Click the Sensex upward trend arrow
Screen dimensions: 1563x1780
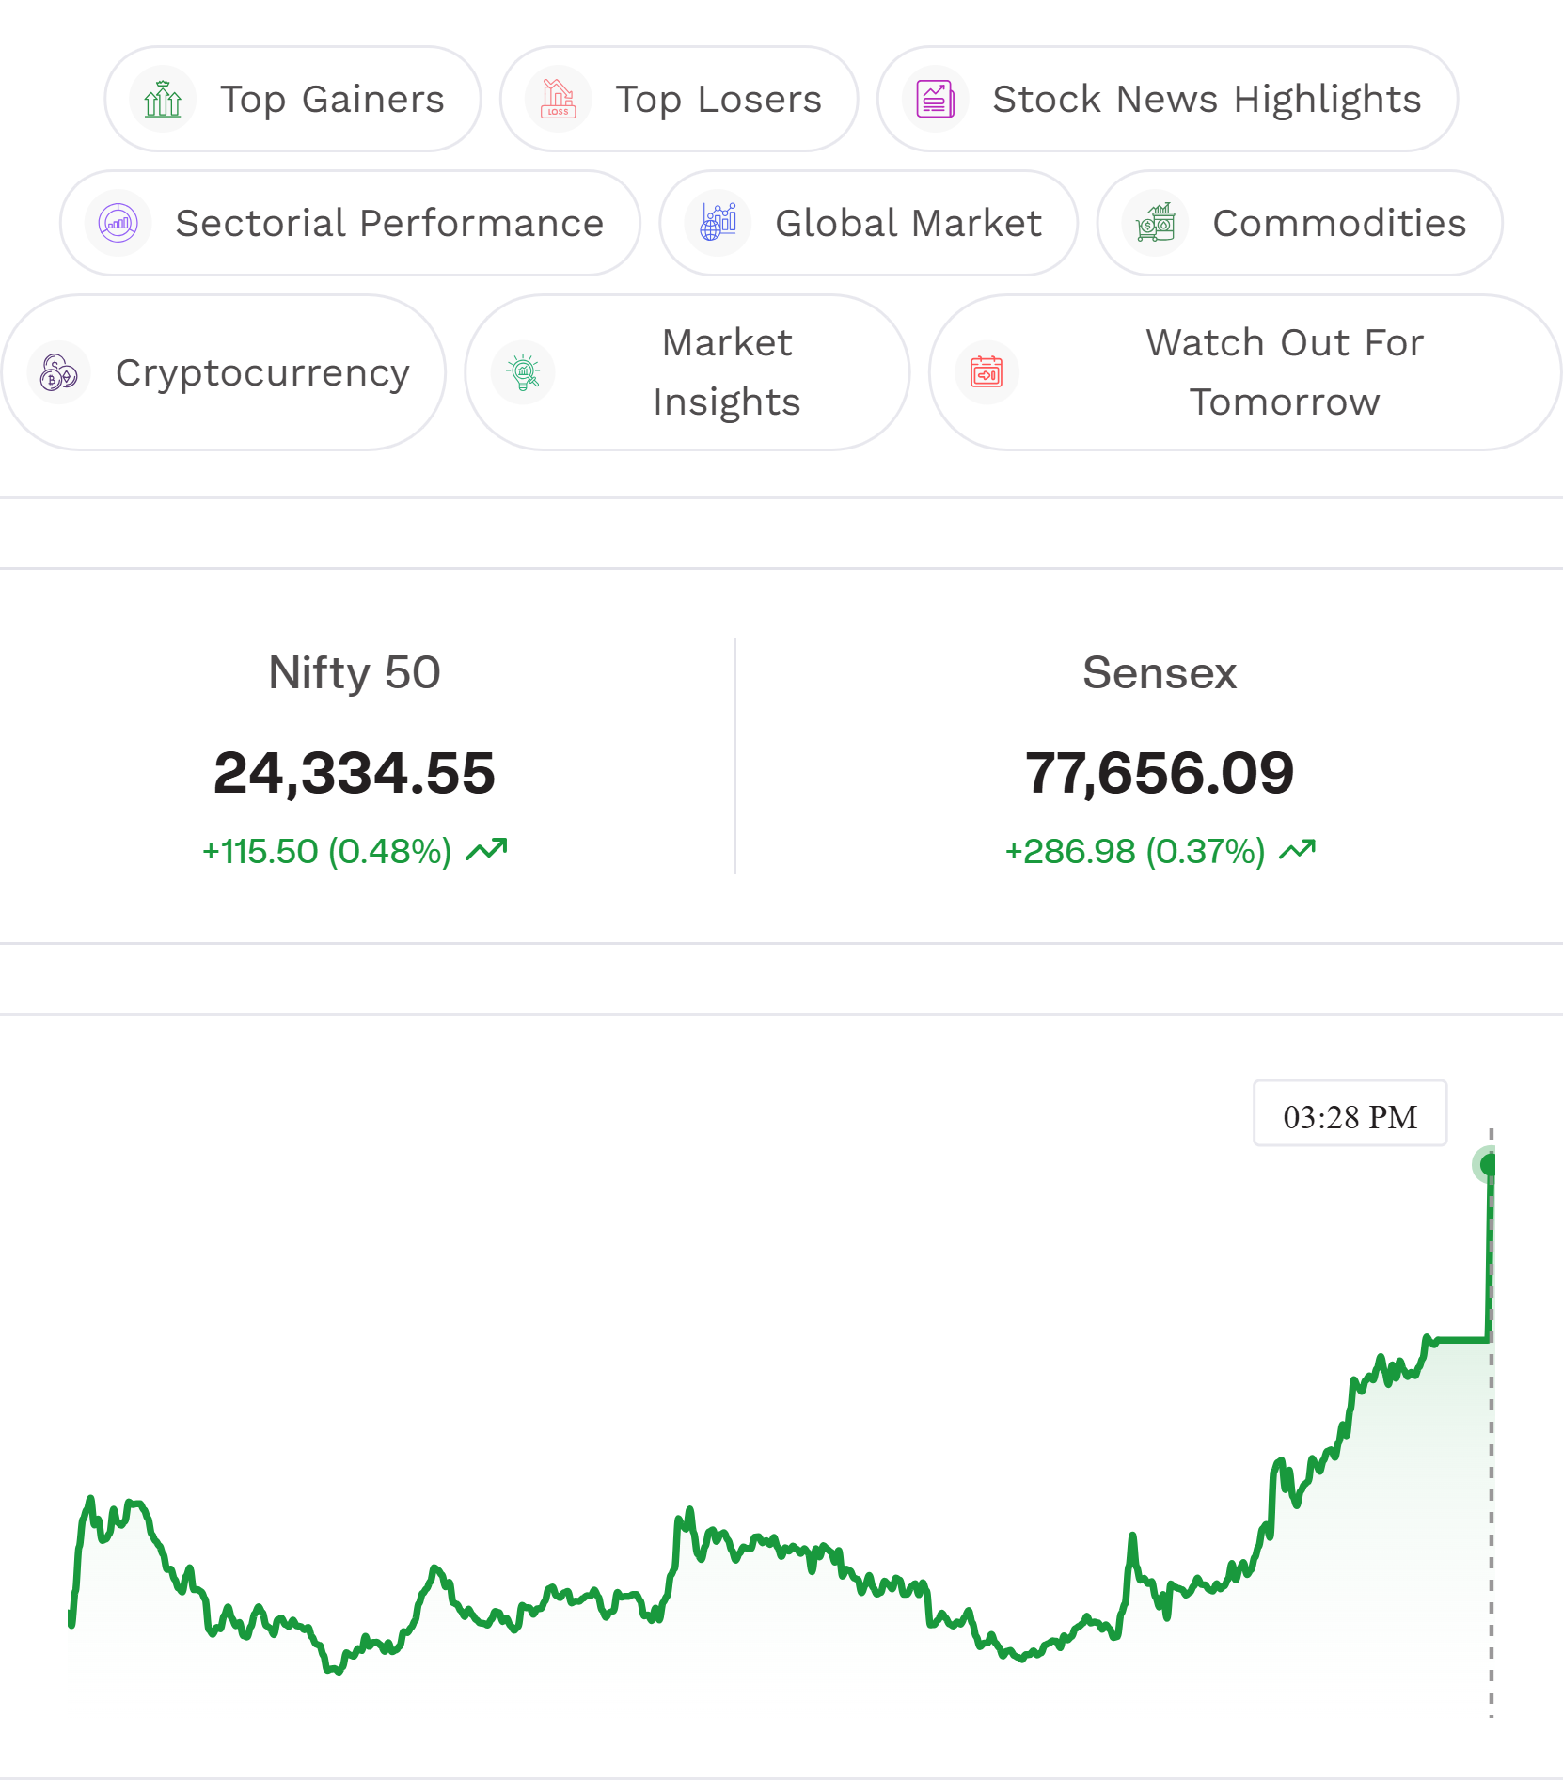[1298, 850]
